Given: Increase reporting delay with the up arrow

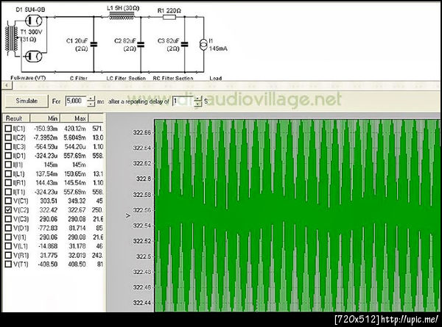Looking at the screenshot, I should (x=198, y=98).
